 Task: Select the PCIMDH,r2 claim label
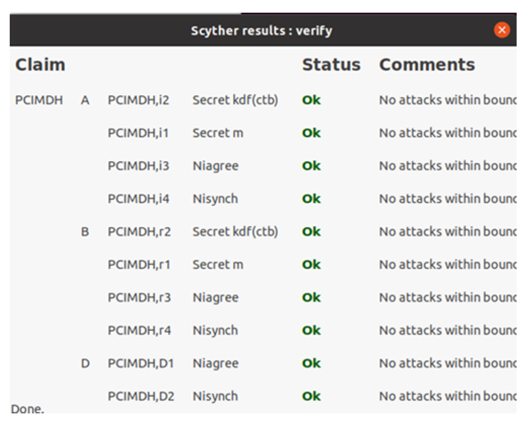[x=139, y=232]
